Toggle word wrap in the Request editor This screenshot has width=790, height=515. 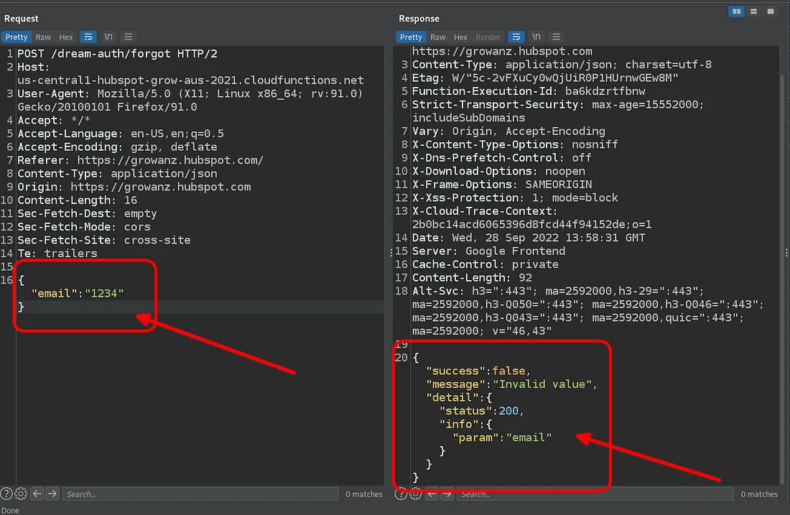[89, 37]
